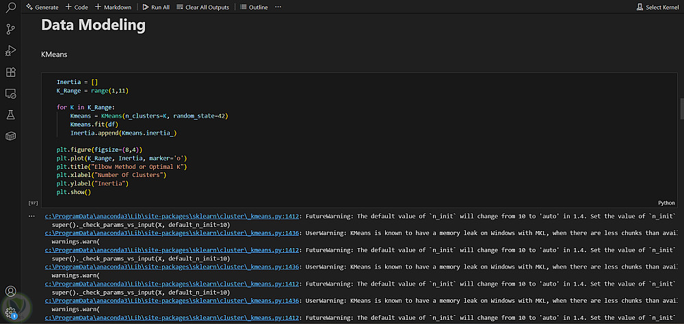Viewport: 684px width, 324px height.
Task: Add a new Markdown cell
Action: point(114,7)
